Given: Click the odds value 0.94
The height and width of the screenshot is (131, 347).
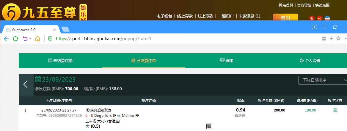Looking at the screenshot, I should click(241, 110).
